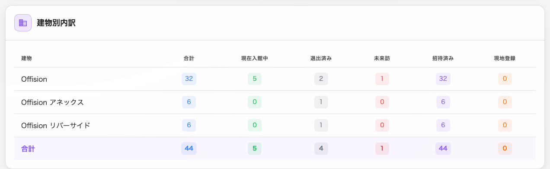Click アネックス row's 合計 badge 6

189,102
